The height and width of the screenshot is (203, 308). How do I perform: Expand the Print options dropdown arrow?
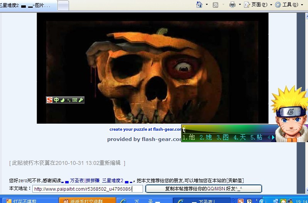[x=240, y=5]
